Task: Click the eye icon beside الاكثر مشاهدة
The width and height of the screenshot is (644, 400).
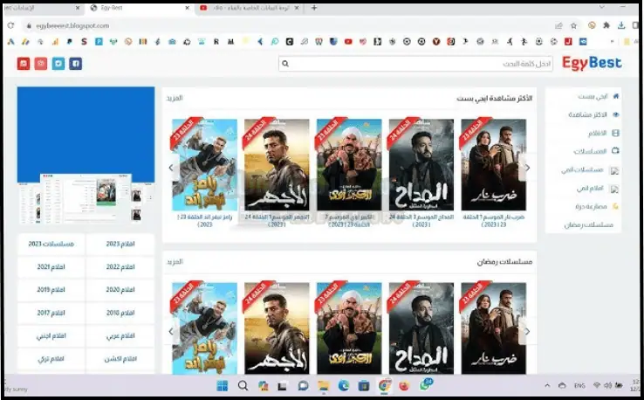Action: click(616, 114)
